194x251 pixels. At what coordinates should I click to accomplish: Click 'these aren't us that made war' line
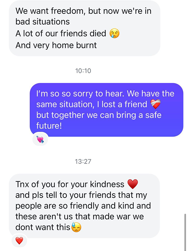click(x=80, y=216)
